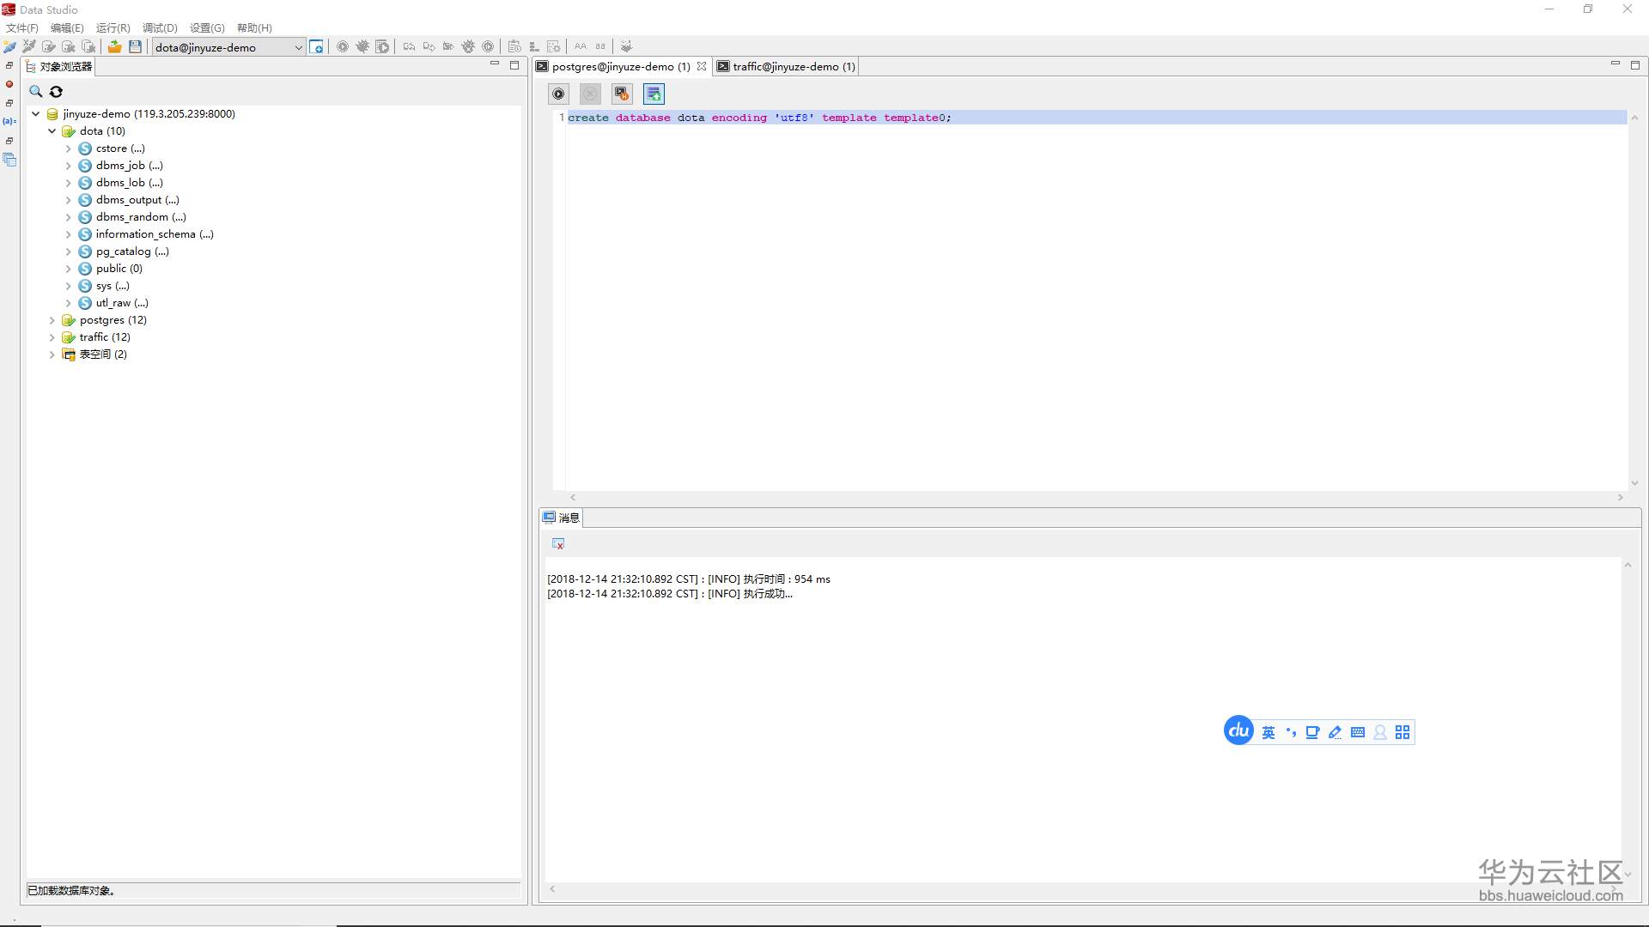
Task: Click the save file floppy icon
Action: click(x=135, y=47)
